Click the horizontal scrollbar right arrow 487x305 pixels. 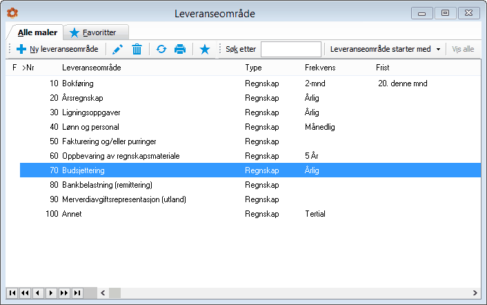point(475,293)
